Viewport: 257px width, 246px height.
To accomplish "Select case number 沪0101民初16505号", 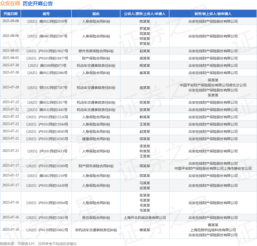I will pos(47,139).
